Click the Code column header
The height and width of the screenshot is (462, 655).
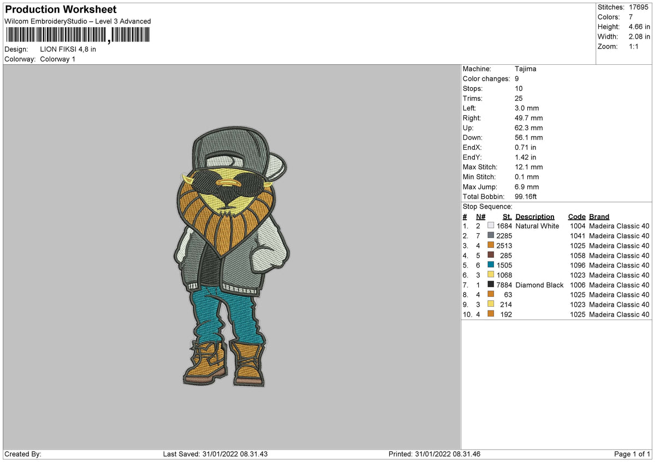[576, 217]
